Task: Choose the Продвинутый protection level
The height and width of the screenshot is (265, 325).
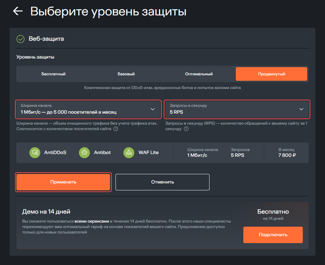Action: pyautogui.click(x=271, y=74)
